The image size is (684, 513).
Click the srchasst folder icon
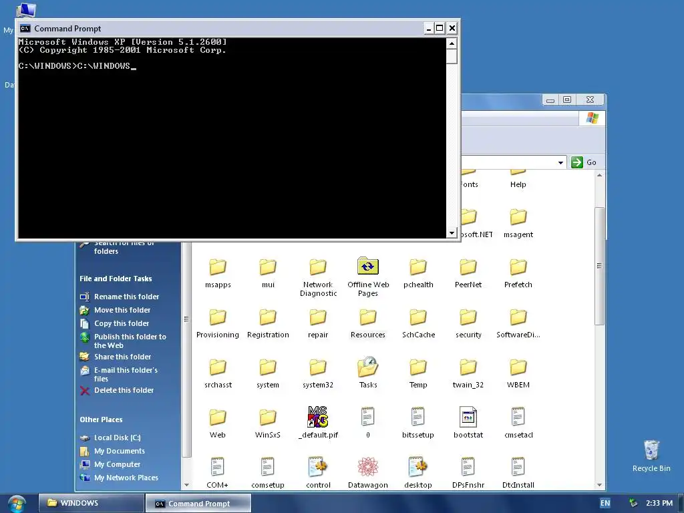coord(218,367)
